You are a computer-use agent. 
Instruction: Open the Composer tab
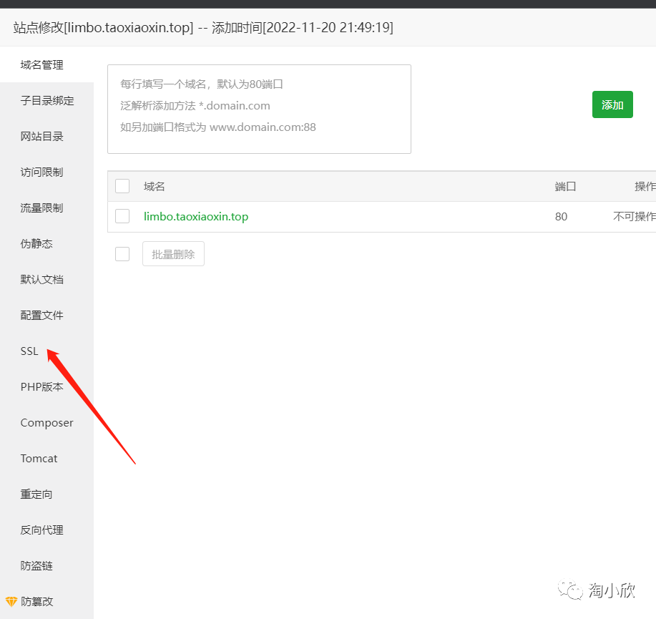(x=47, y=423)
